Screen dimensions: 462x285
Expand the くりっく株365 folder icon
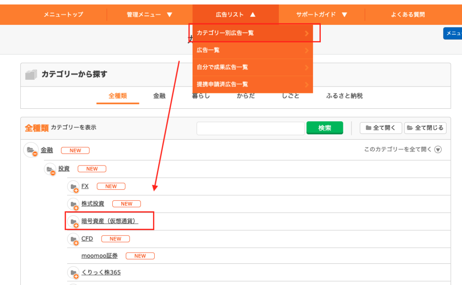click(x=73, y=273)
